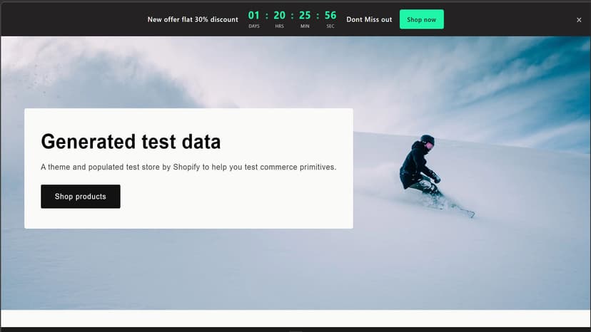The height and width of the screenshot is (332, 591).
Task: Click the countdown minutes value 25
Action: click(305, 16)
